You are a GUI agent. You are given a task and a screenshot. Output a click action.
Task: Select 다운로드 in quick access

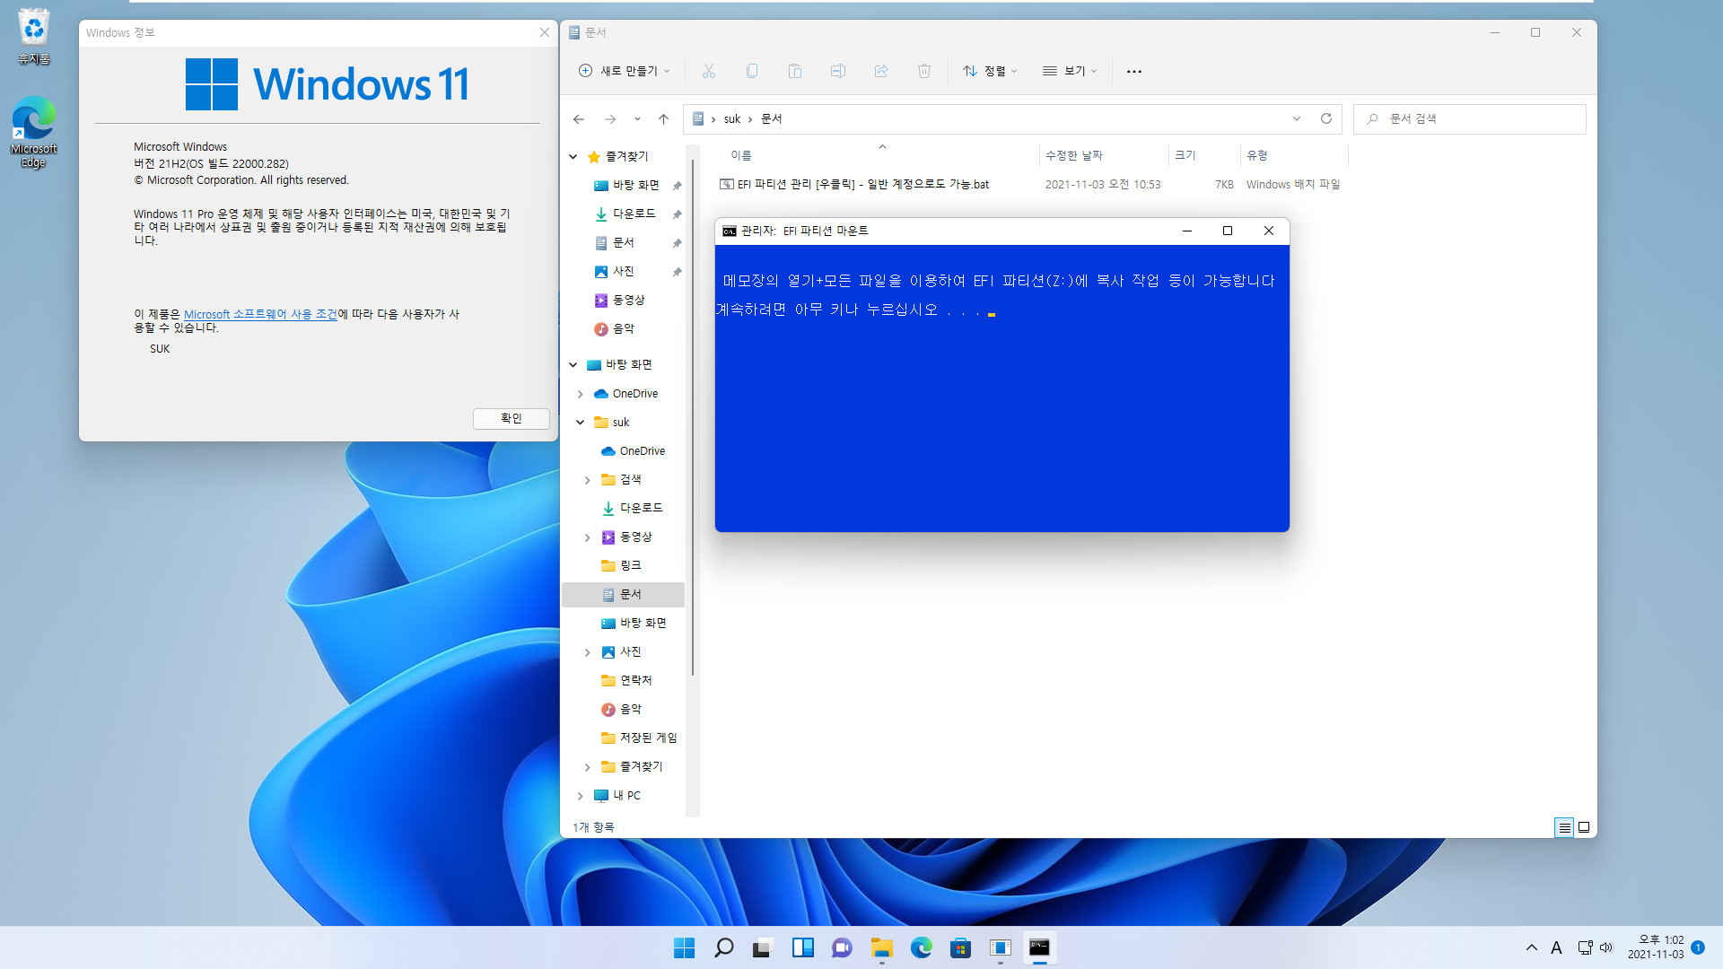pyautogui.click(x=634, y=214)
